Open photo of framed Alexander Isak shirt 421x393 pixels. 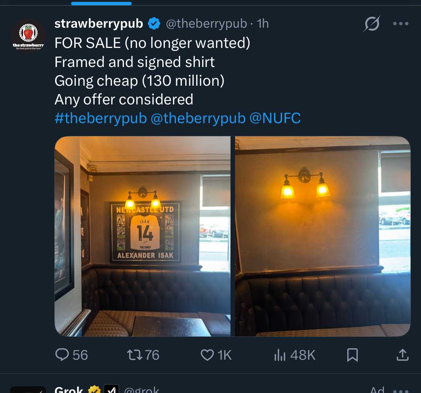pos(143,236)
